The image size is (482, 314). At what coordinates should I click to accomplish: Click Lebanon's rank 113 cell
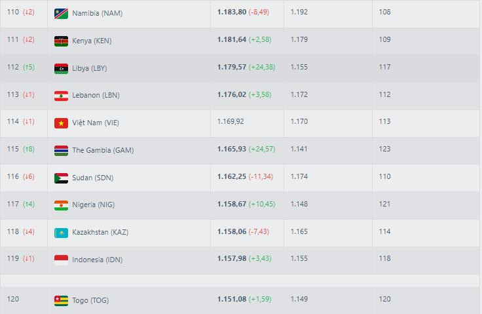(x=12, y=95)
